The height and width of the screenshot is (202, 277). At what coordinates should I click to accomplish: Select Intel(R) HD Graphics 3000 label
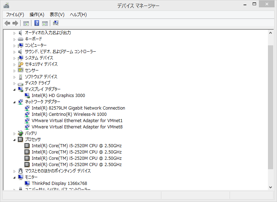click(58, 96)
